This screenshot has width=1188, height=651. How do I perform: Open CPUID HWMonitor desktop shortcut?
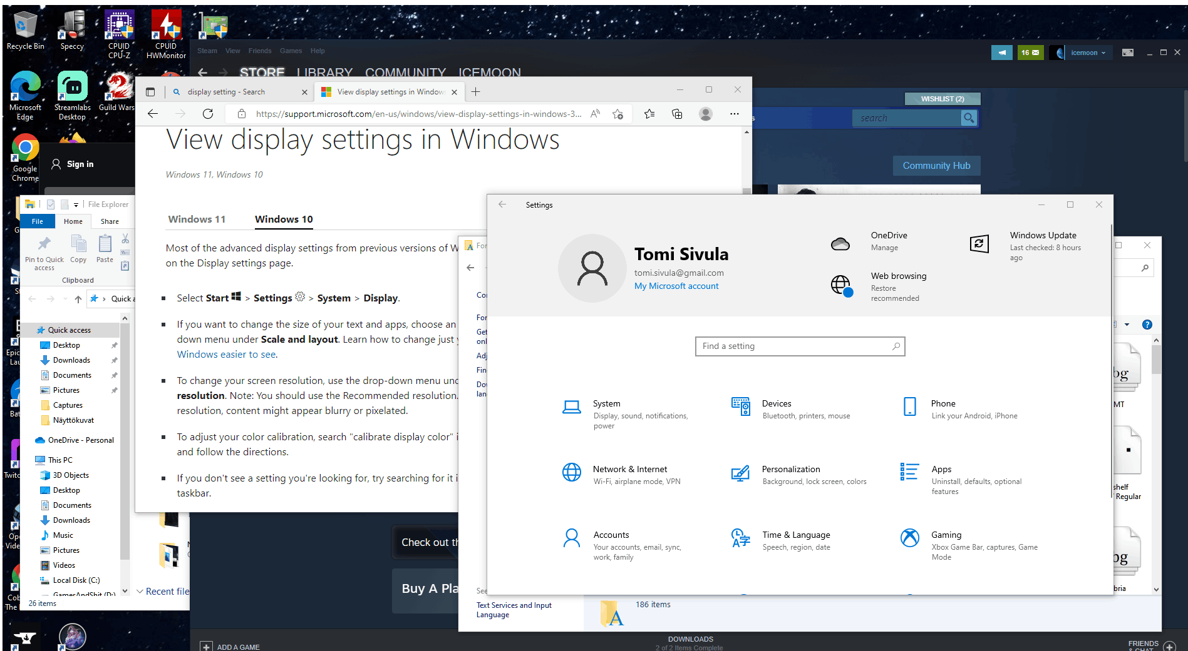(166, 34)
